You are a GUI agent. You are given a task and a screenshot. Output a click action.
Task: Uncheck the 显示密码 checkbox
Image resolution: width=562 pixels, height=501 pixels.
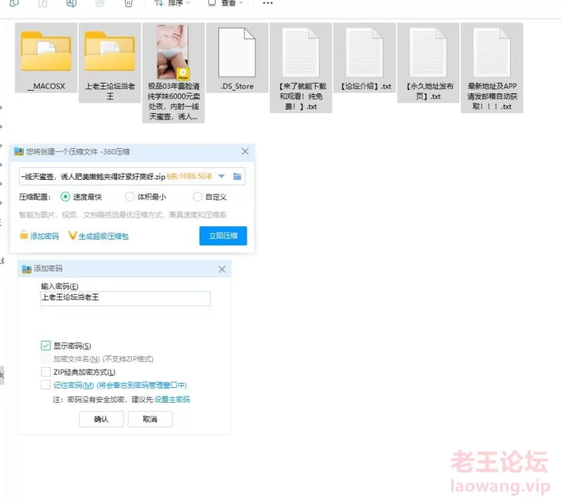(46, 346)
